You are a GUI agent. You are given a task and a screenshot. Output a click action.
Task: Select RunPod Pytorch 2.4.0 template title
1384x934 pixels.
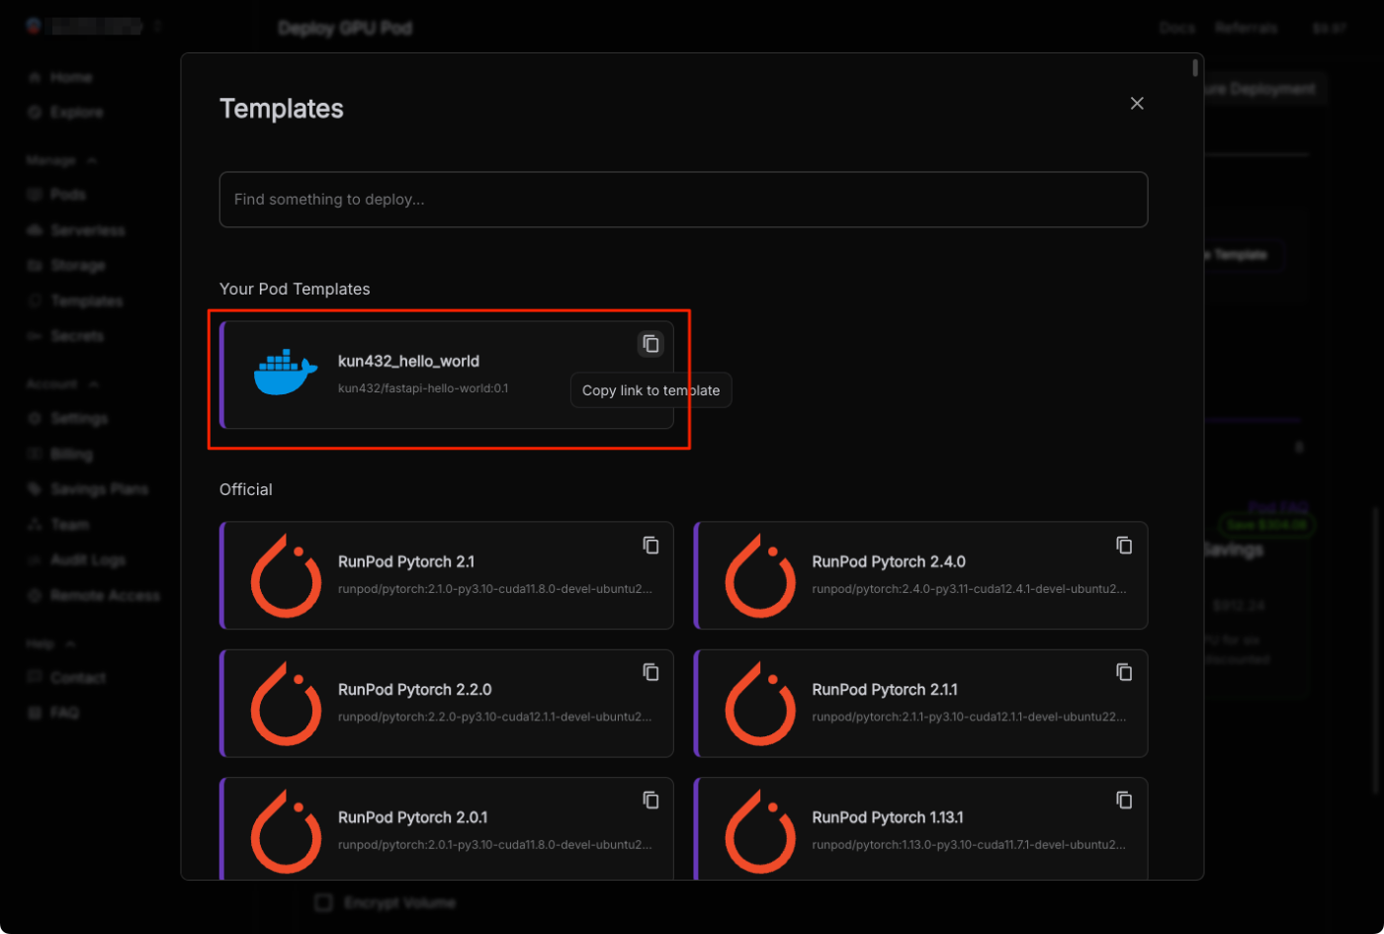889,561
